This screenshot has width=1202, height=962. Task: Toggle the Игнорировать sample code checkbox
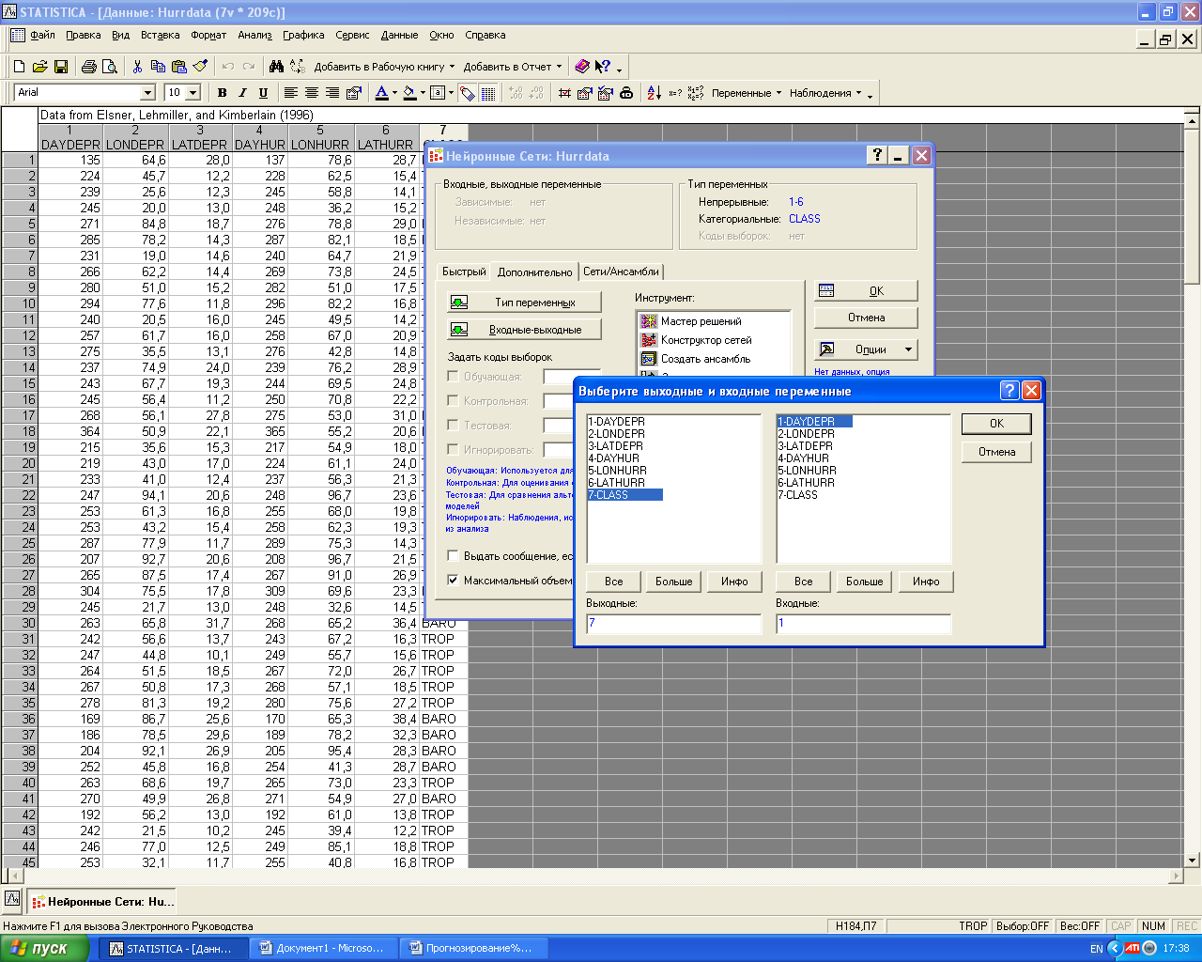453,449
